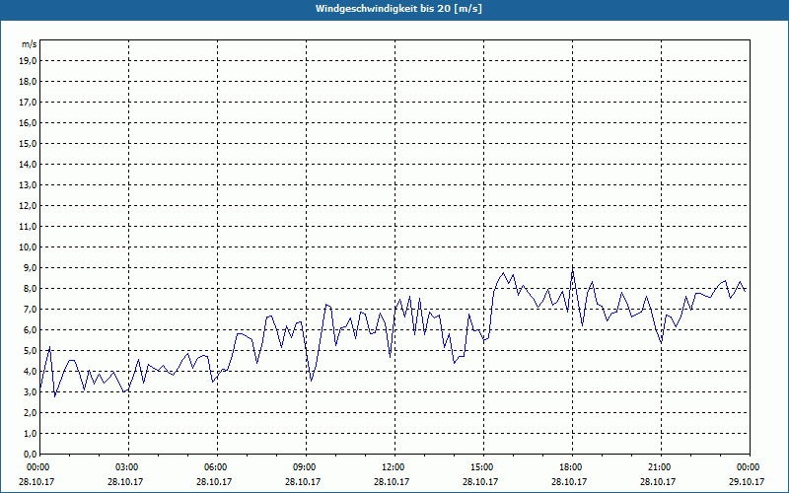Click the 8,0 y-axis label
Image resolution: width=789 pixels, height=493 pixels.
coord(30,288)
